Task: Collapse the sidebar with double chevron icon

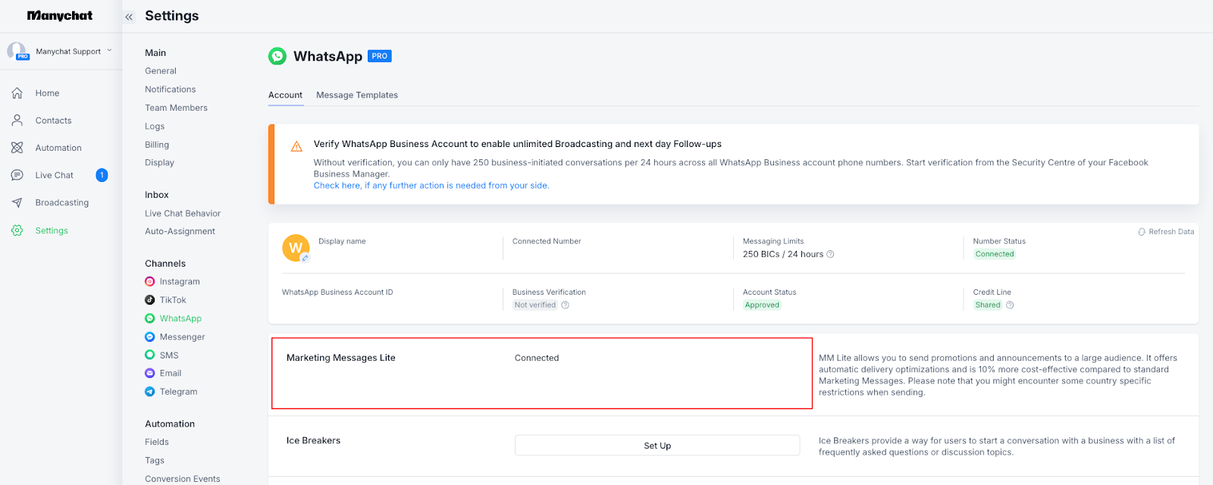Action: pos(129,17)
